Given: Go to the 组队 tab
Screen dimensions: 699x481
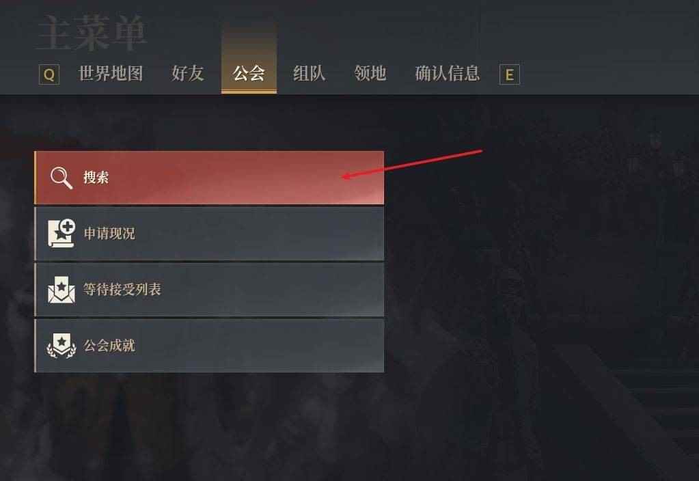Looking at the screenshot, I should (x=309, y=74).
